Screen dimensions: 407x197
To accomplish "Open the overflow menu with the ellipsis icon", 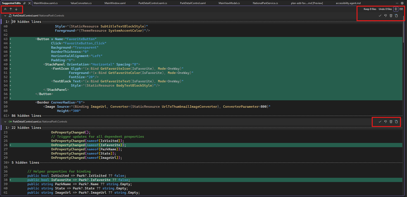I will [397, 3].
